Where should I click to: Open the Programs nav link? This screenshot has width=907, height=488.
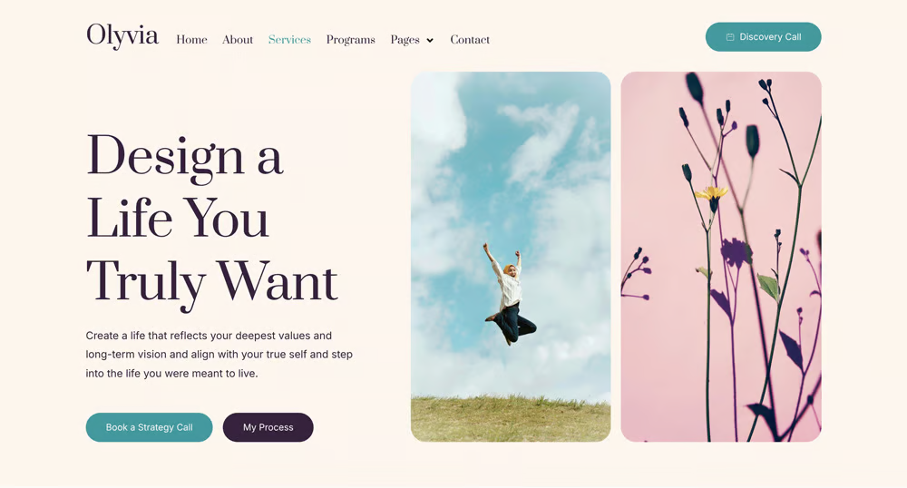coord(350,40)
